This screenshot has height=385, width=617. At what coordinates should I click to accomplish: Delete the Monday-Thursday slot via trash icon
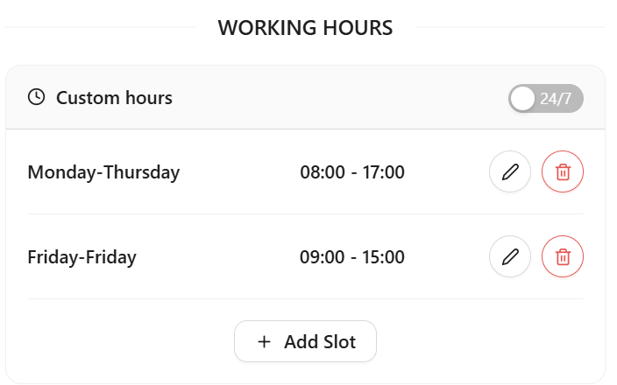click(x=563, y=172)
